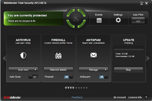The image size is (152, 101).
Task: Click the Events label
Action: [99, 15]
